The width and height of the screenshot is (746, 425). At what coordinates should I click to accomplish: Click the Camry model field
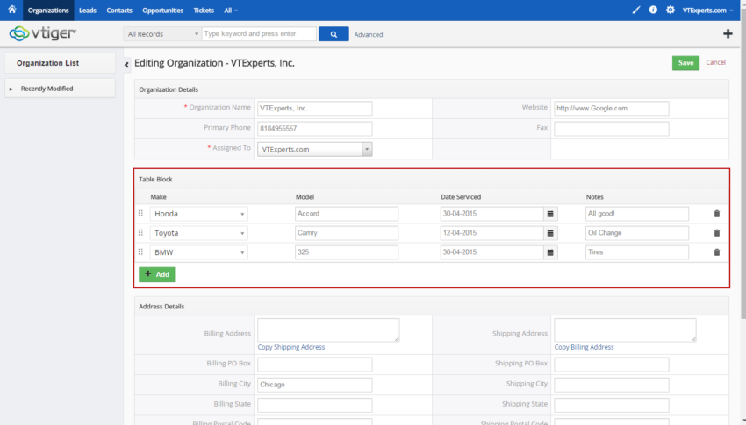[x=347, y=233]
